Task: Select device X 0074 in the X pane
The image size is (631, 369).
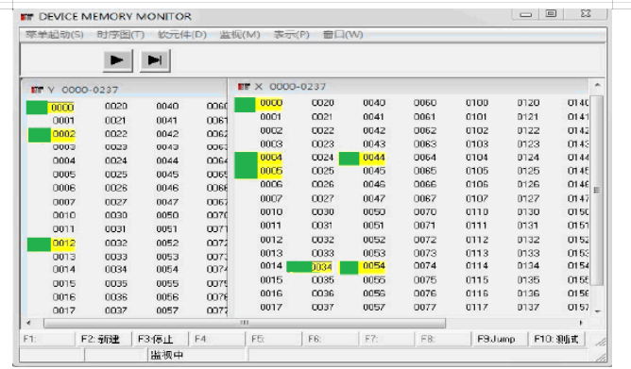Action: 425,266
